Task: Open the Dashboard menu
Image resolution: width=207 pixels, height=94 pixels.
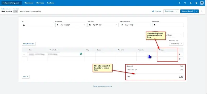Action: pos(29,3)
